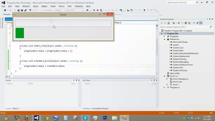Open the TOOLS menu
Screen dimensions: 215x121
click(x=61, y=6)
